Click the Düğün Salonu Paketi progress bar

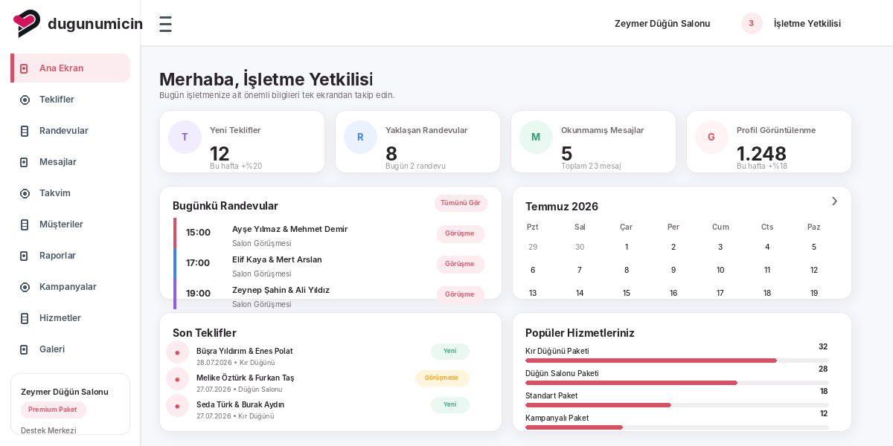676,383
